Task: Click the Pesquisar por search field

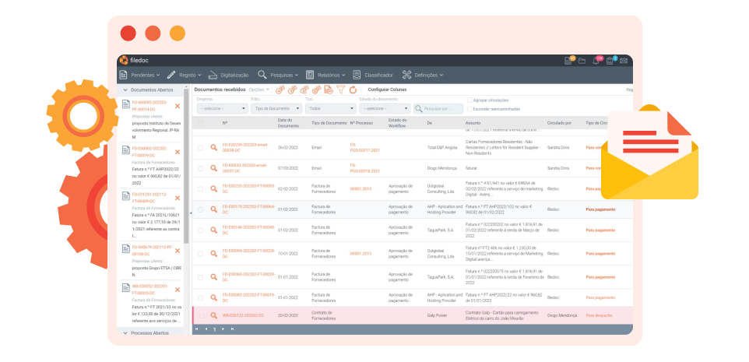Action: point(441,109)
